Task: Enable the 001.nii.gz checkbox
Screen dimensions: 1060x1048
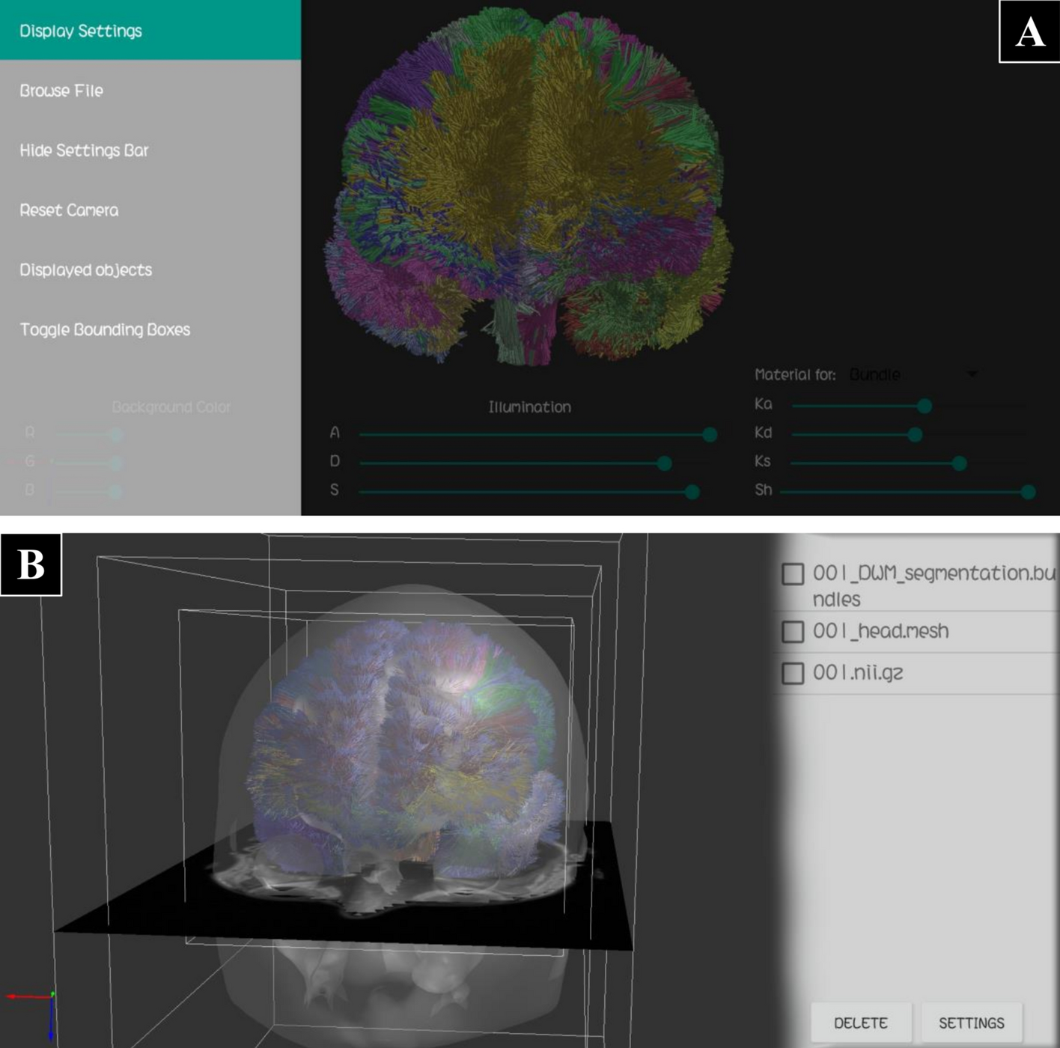Action: 793,673
